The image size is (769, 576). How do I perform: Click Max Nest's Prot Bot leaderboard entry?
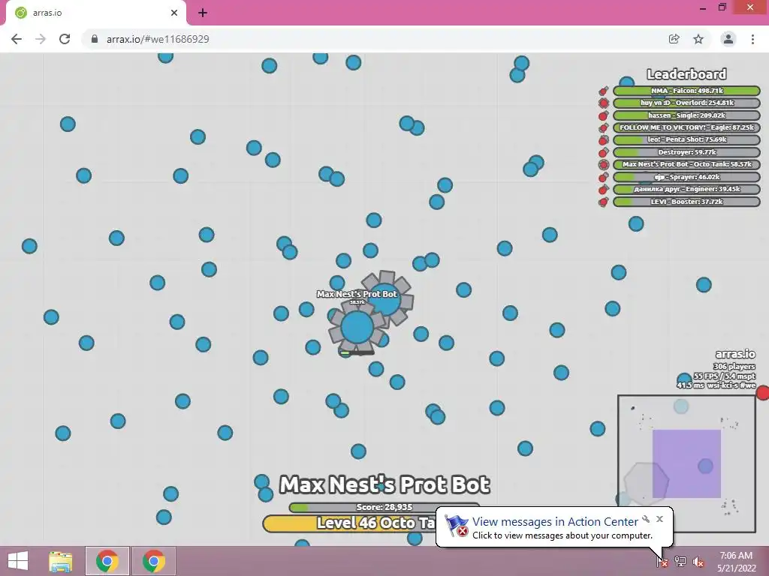coord(686,164)
